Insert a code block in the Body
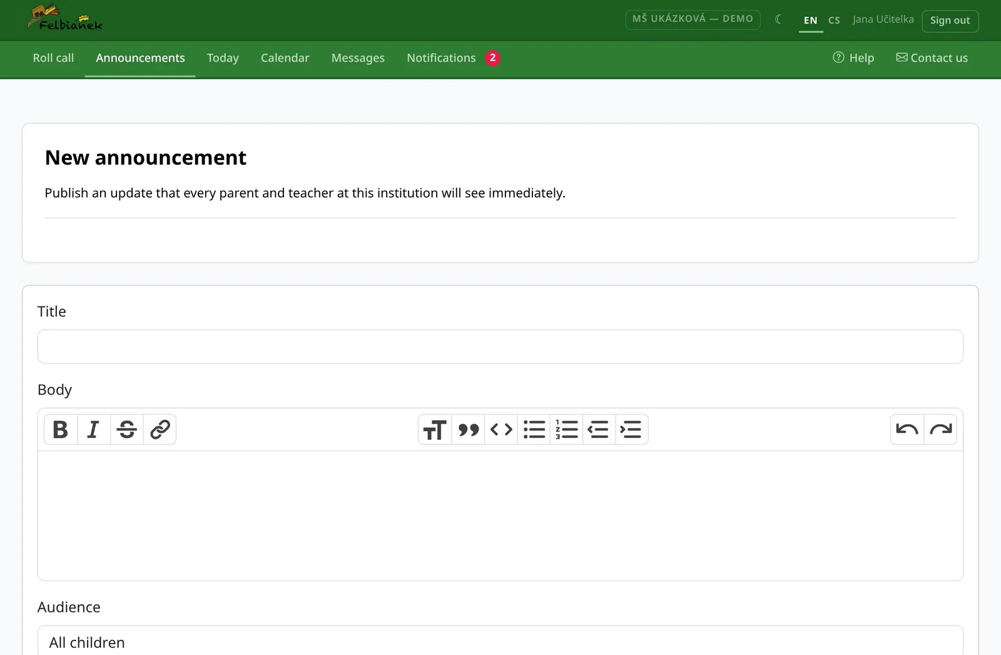The image size is (1001, 655). pyautogui.click(x=501, y=430)
